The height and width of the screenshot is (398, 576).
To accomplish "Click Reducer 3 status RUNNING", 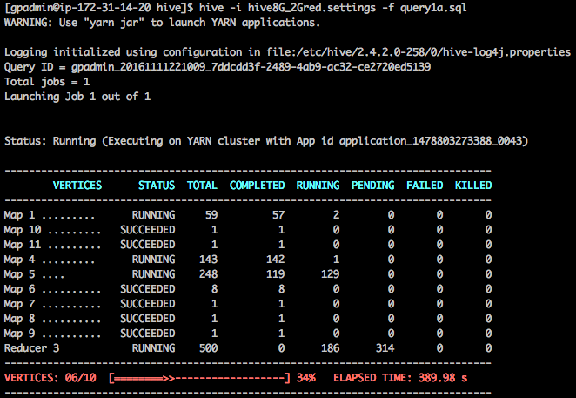I will pos(153,348).
